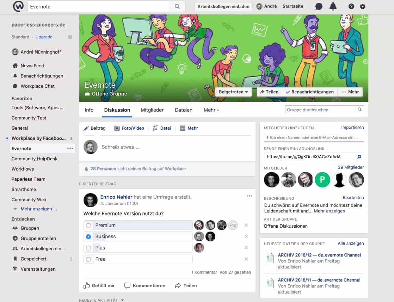Expand the Mehr tab dropdown
Screen dimensions: 394x302
coord(211,110)
